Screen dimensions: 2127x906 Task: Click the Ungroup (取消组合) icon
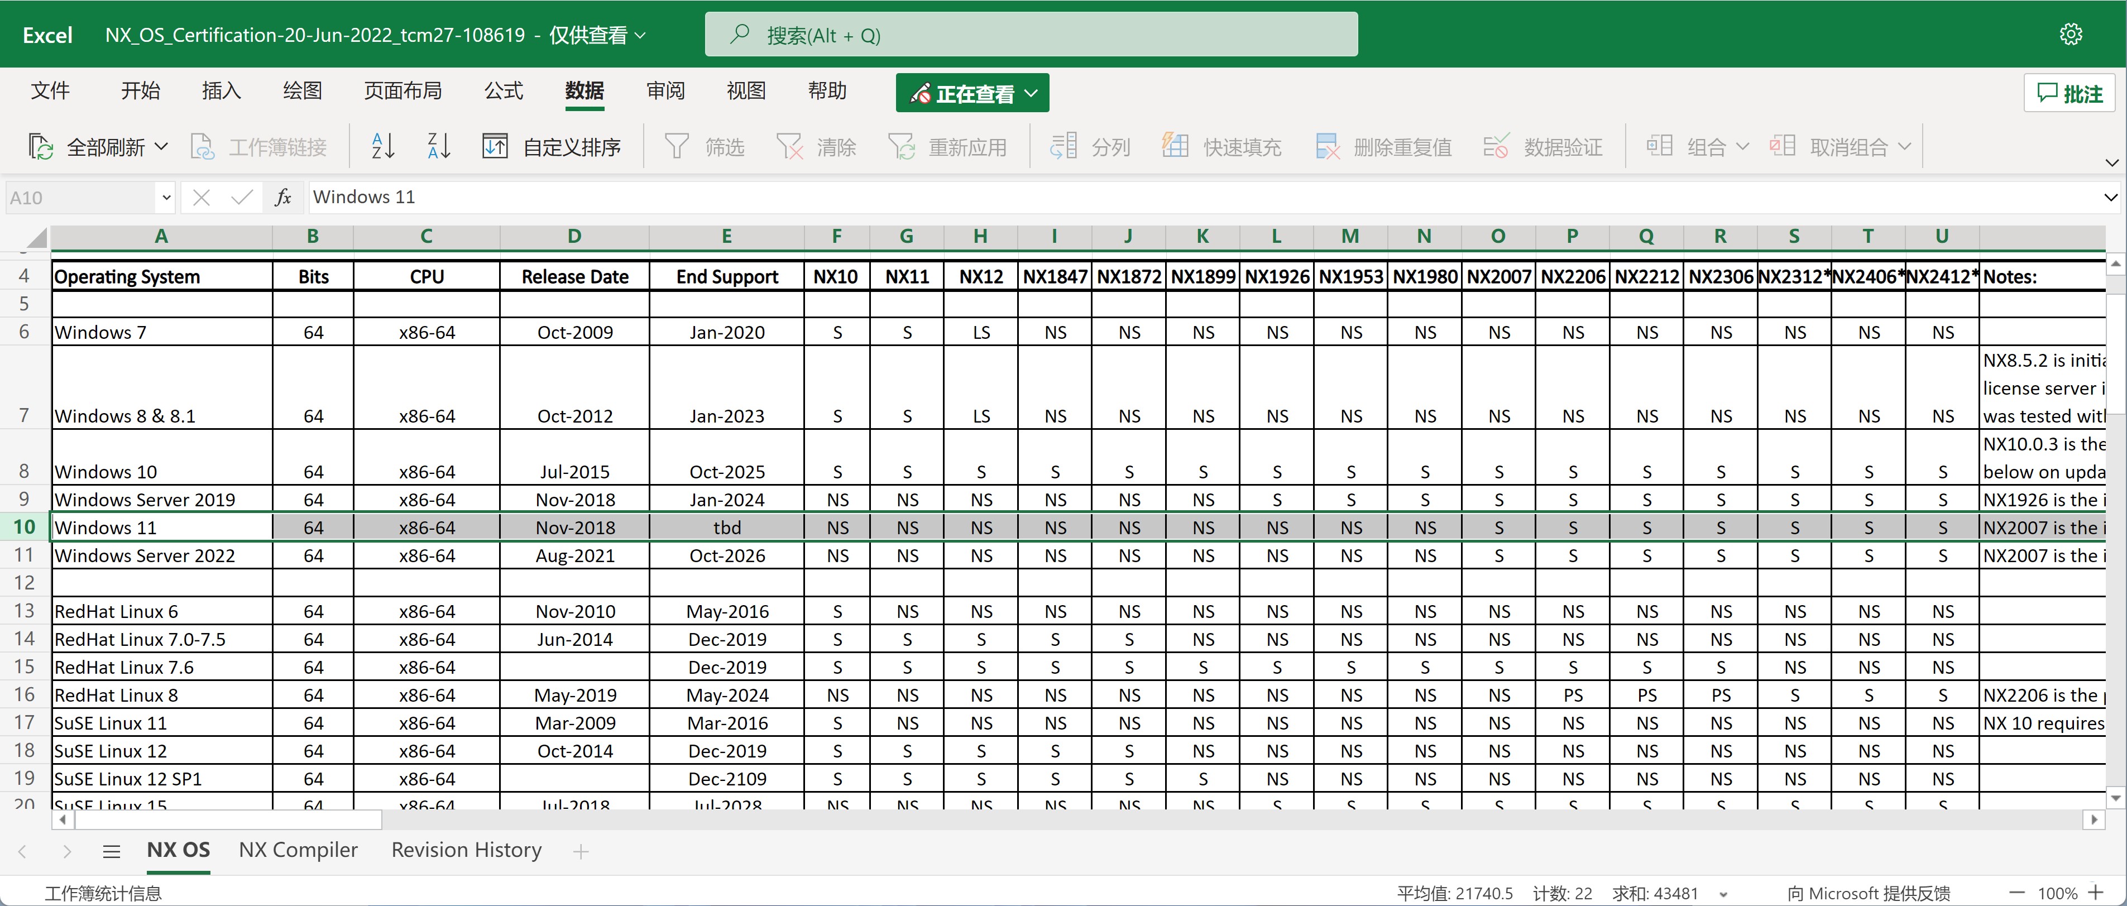click(x=1783, y=146)
